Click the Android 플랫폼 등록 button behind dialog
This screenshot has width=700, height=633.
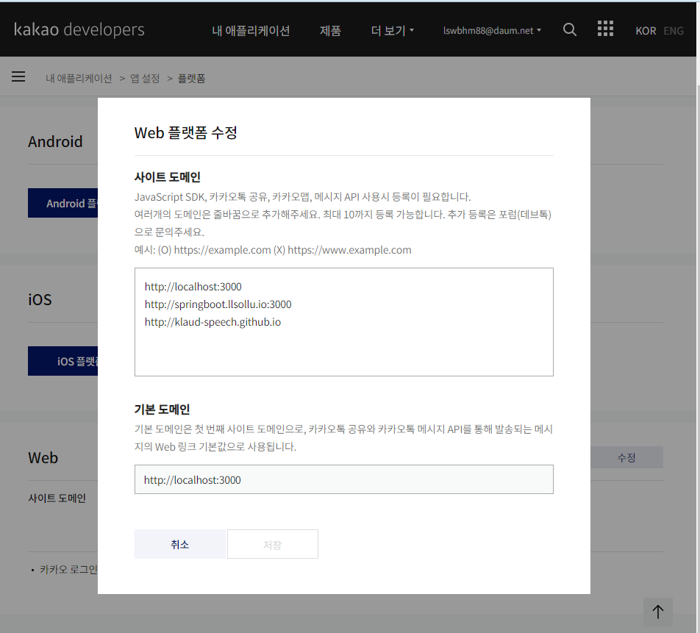pos(63,203)
